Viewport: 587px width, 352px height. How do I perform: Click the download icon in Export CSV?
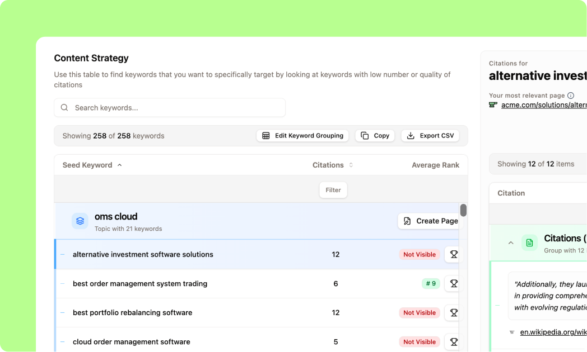[x=411, y=136]
